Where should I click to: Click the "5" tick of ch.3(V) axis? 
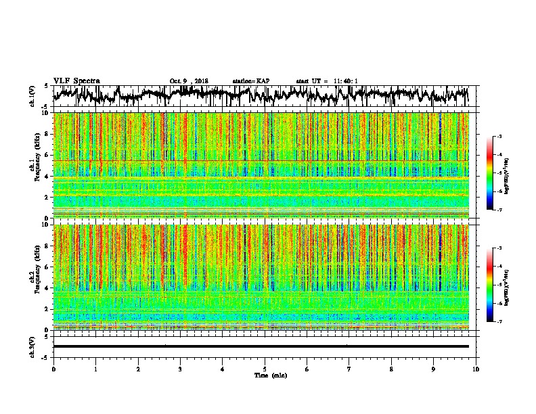(x=46, y=337)
